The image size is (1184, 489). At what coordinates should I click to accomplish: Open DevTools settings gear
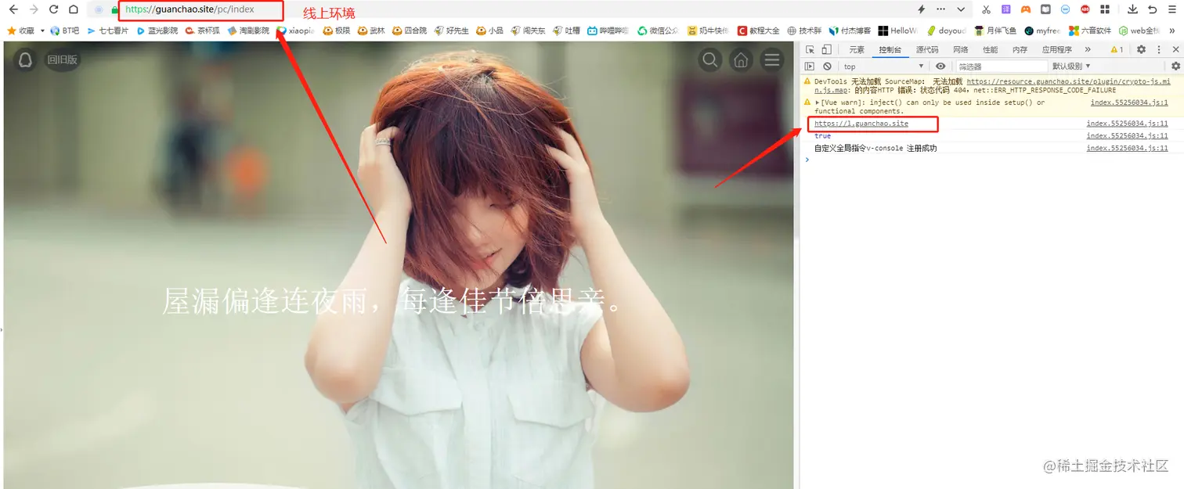[1141, 49]
